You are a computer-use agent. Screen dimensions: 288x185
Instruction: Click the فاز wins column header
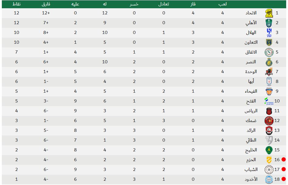(192, 4)
